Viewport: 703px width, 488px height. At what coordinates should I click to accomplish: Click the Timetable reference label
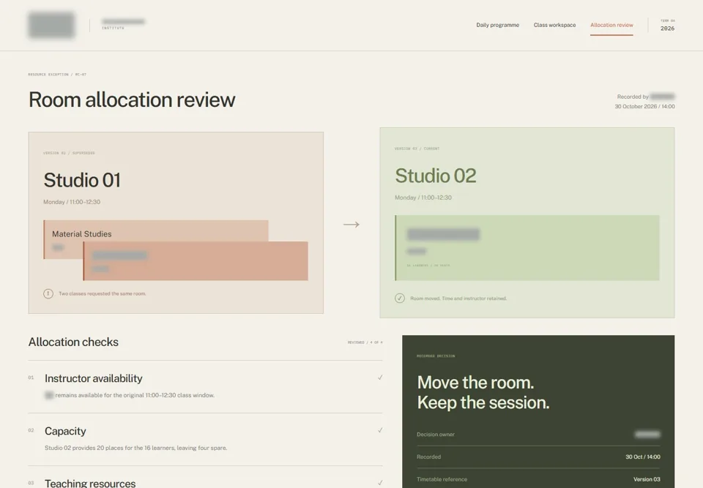[x=442, y=479]
